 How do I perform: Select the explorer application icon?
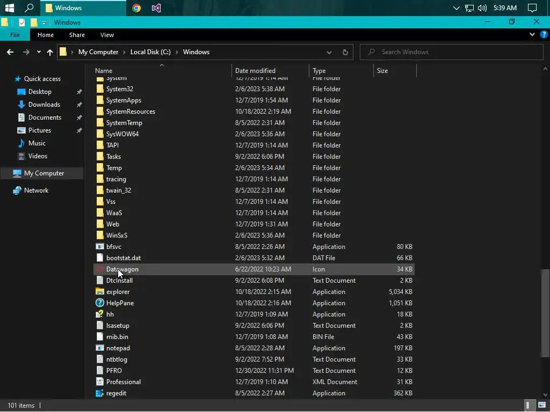[100, 292]
